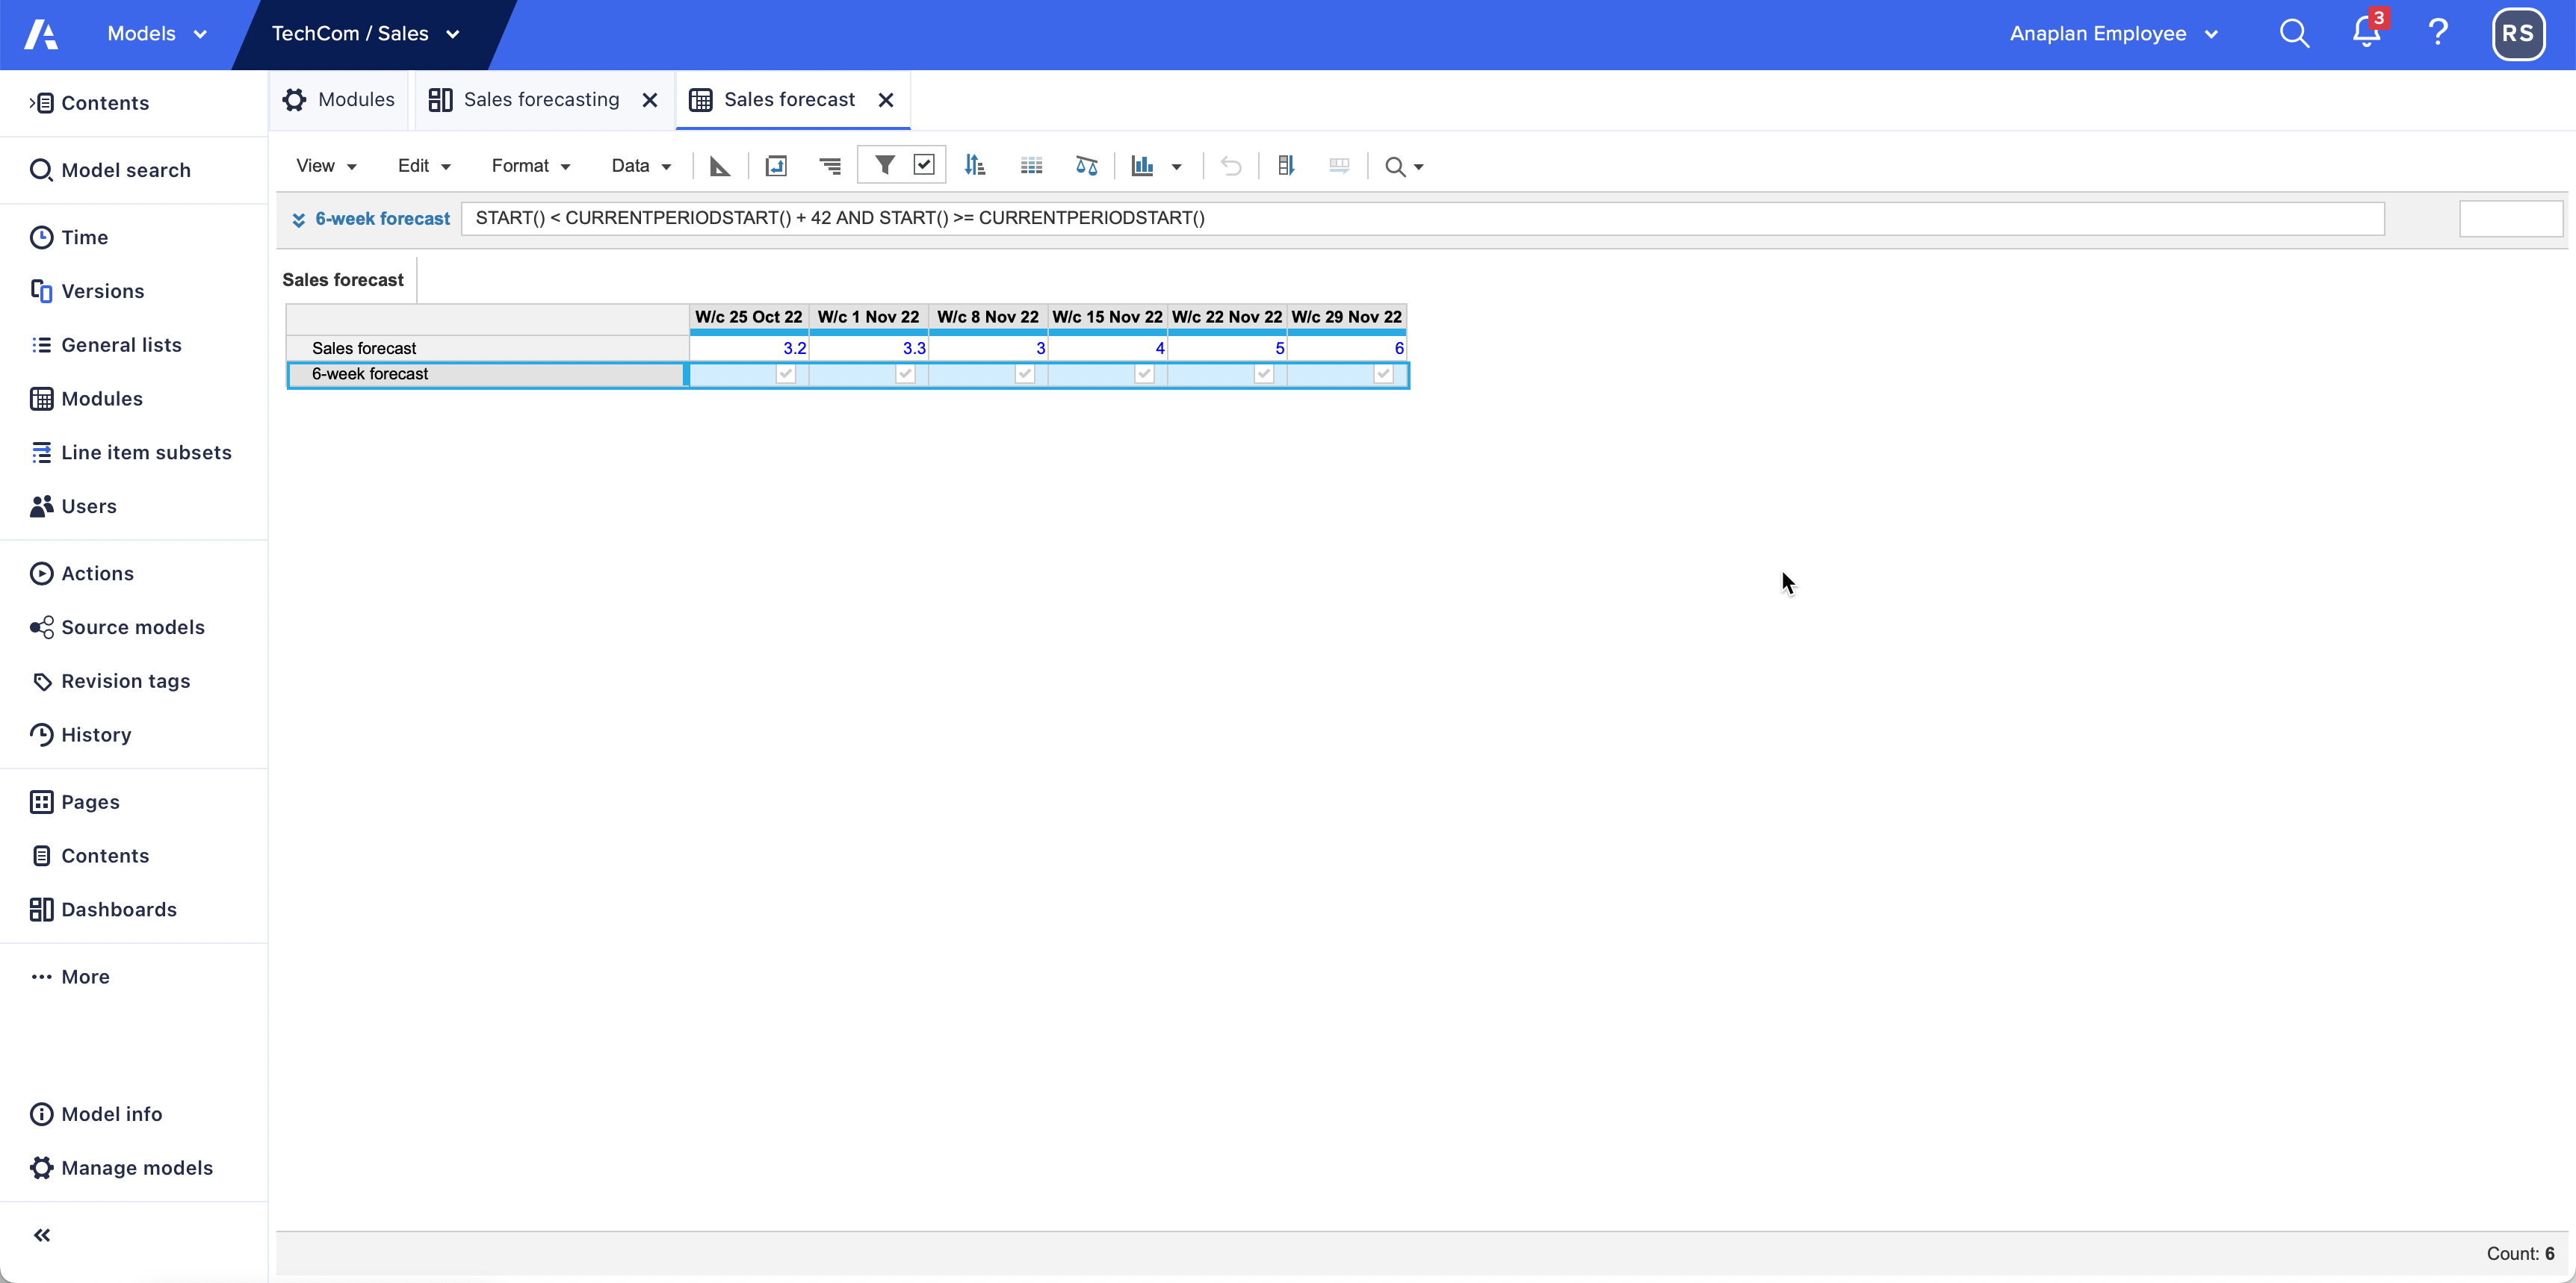Click the split cell icon in toolbar
2576x1283 pixels.
click(x=1340, y=164)
